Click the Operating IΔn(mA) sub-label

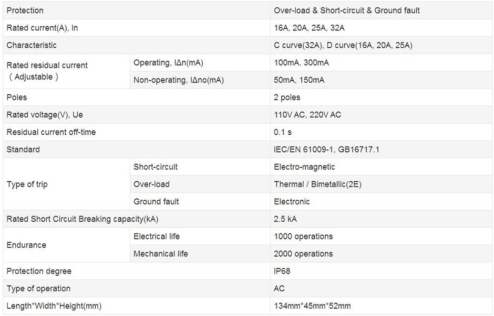click(168, 63)
